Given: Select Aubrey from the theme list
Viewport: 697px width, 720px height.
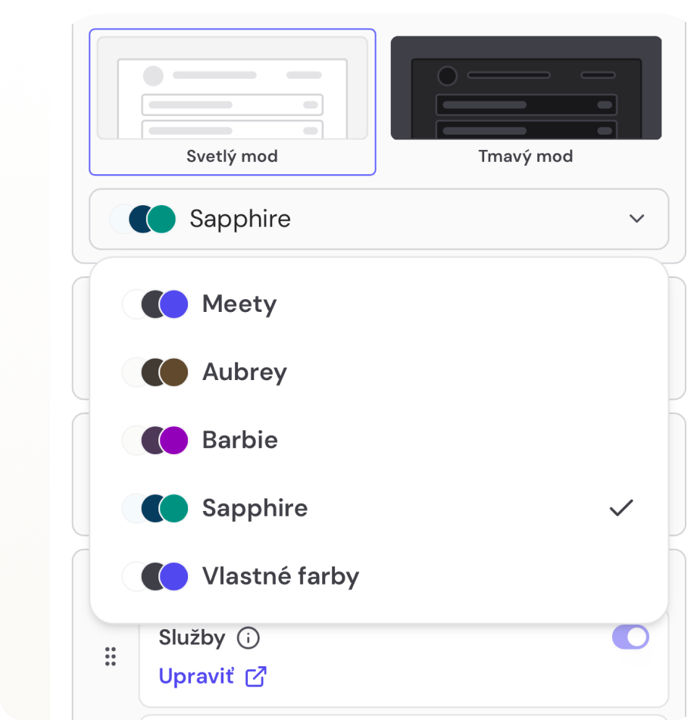Looking at the screenshot, I should click(x=244, y=372).
